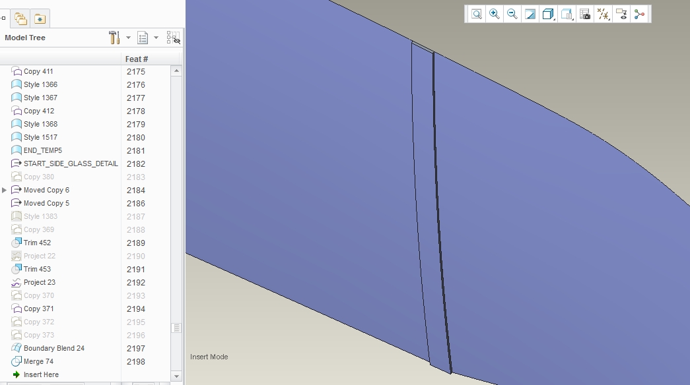The width and height of the screenshot is (690, 385).
Task: Select the suppressed Copy 373 feature
Action: [39, 335]
